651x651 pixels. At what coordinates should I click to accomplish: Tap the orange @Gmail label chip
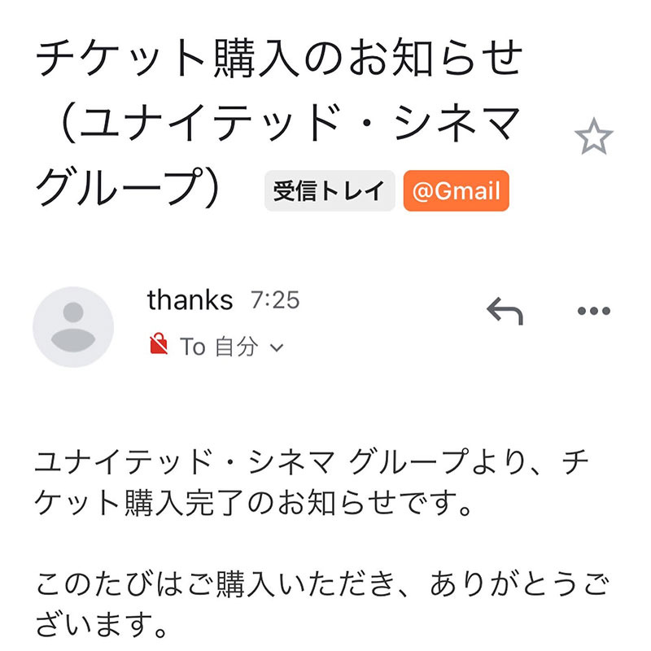click(x=456, y=191)
